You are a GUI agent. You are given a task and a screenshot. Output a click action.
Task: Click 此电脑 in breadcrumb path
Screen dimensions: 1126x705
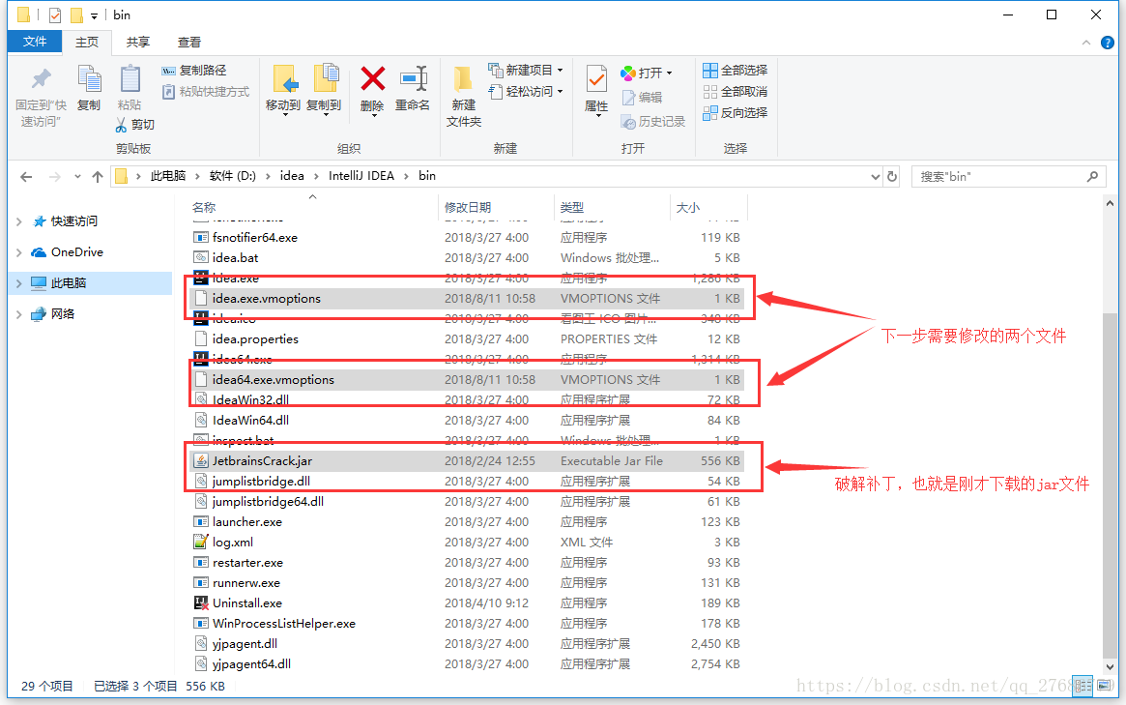point(168,176)
